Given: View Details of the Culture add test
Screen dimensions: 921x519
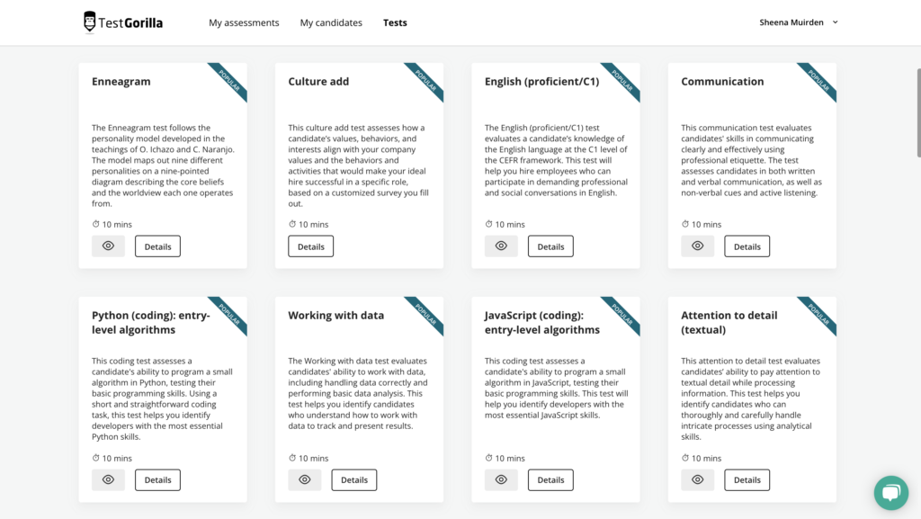Looking at the screenshot, I should 310,246.
